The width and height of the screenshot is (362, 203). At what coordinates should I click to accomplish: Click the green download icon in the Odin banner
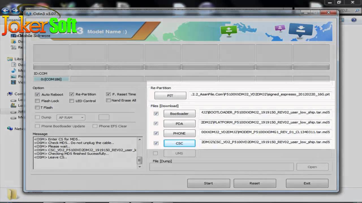point(229,30)
